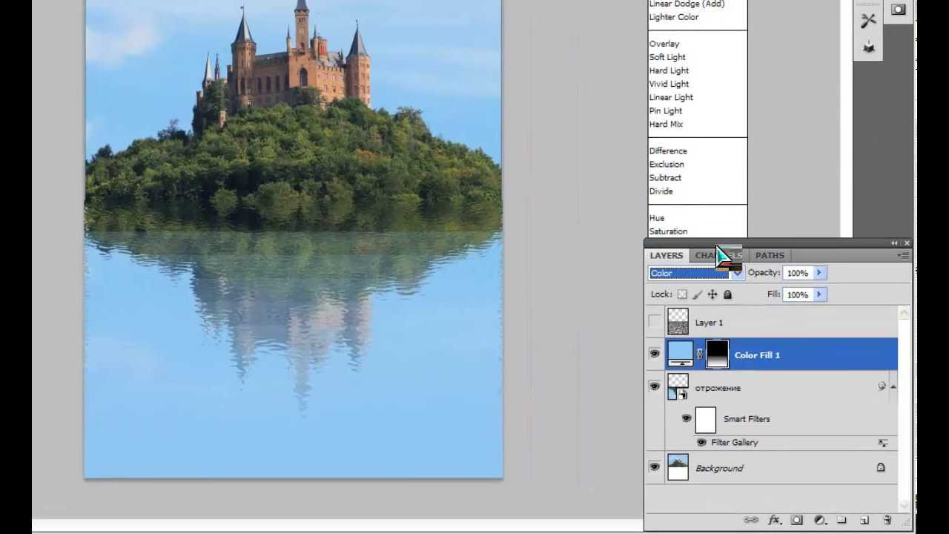The height and width of the screenshot is (534, 949).
Task: Click the lock all icon
Action: tap(727, 294)
